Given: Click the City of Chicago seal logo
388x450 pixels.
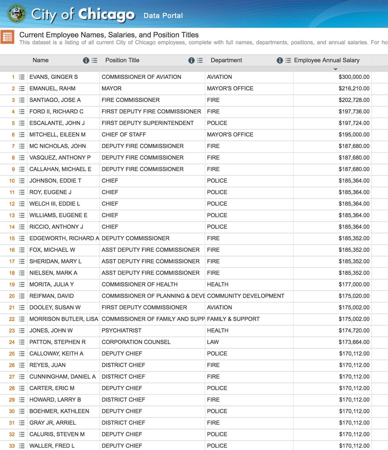Looking at the screenshot, I should point(17,14).
